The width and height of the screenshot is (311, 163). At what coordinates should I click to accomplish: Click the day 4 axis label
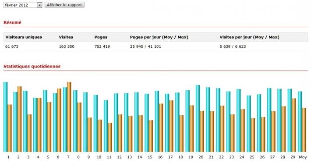point(38,157)
